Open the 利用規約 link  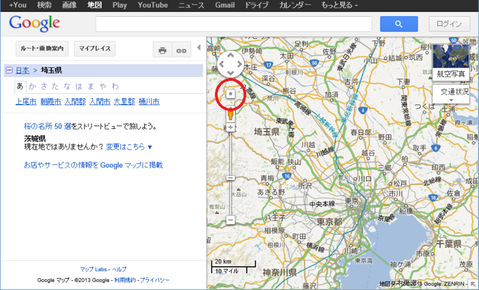125,280
